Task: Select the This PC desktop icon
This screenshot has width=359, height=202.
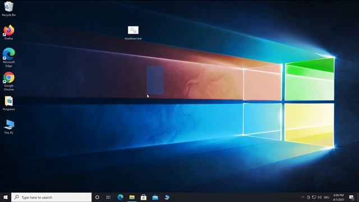Action: 9,127
